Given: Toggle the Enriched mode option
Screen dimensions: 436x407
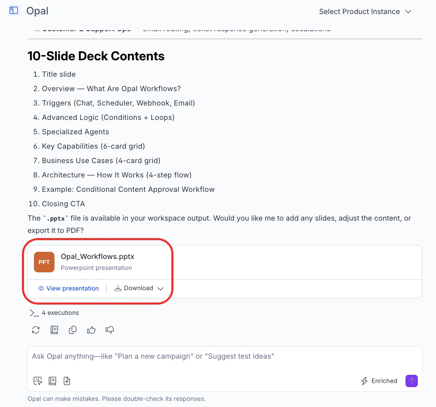Looking at the screenshot, I should click(379, 381).
